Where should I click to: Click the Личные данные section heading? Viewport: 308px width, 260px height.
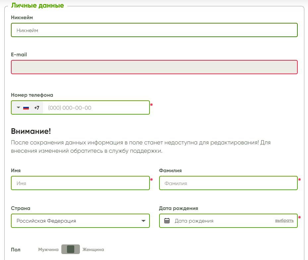coord(37,6)
